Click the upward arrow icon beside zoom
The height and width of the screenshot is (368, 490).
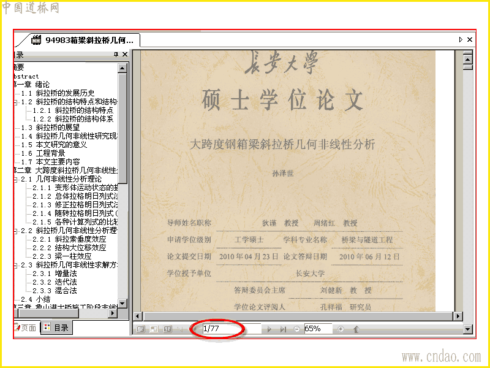pos(356,329)
